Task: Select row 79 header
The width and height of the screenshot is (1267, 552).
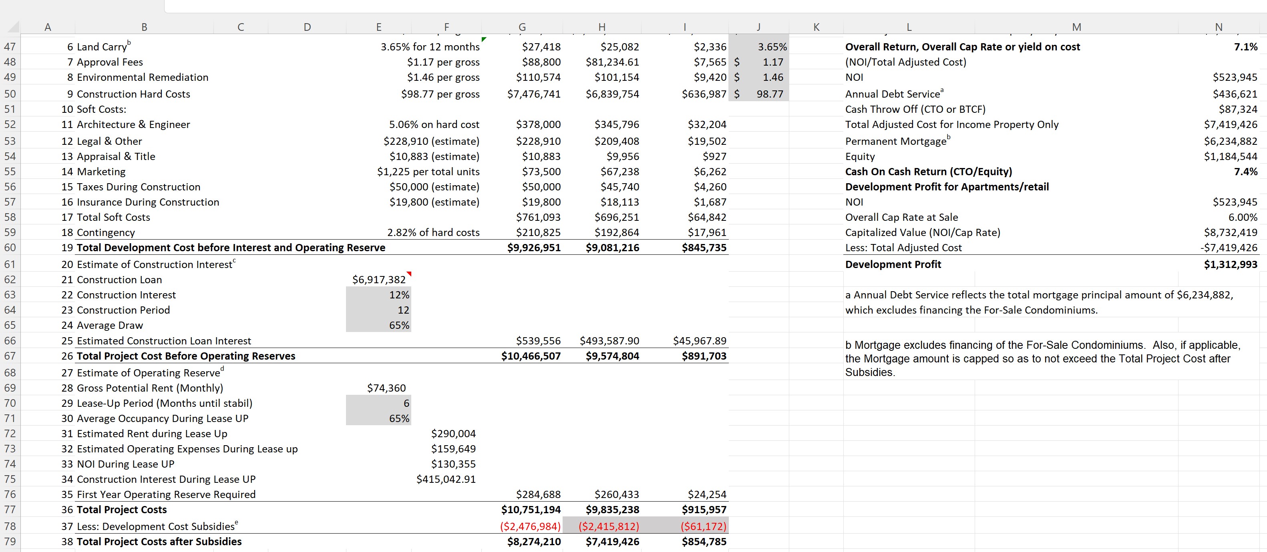Action: (11, 541)
